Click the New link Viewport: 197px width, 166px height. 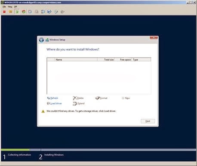coord(127,98)
